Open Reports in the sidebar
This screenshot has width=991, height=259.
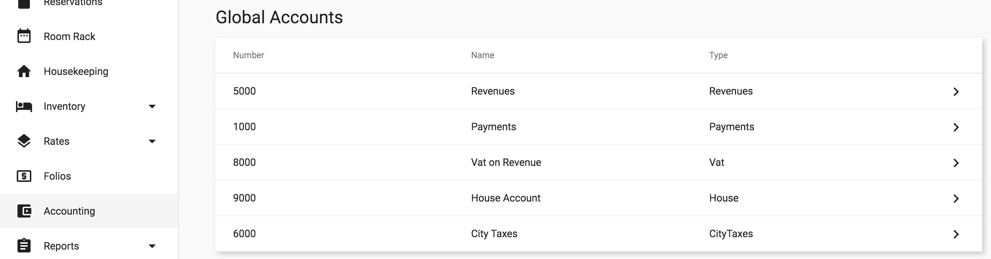pyautogui.click(x=61, y=246)
